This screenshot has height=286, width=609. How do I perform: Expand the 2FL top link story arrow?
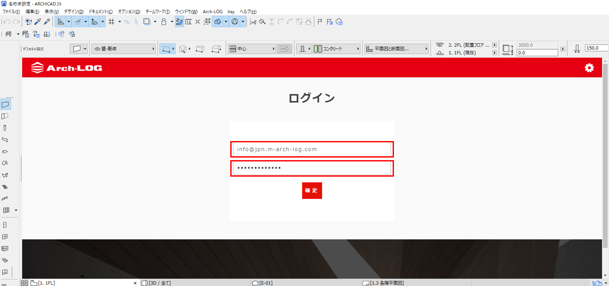pos(495,45)
